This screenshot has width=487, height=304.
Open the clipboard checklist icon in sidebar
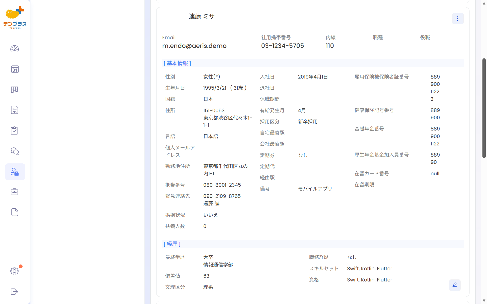(x=14, y=130)
